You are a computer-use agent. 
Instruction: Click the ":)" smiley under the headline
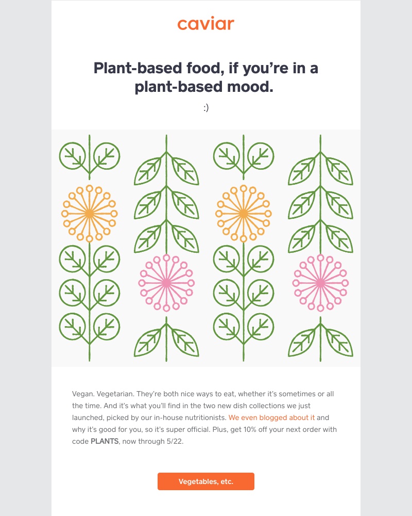205,108
